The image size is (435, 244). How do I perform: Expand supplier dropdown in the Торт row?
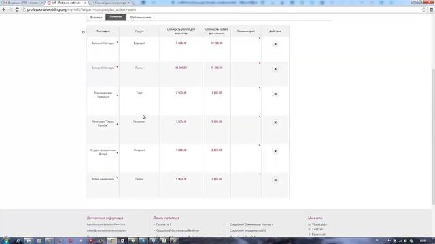click(118, 96)
